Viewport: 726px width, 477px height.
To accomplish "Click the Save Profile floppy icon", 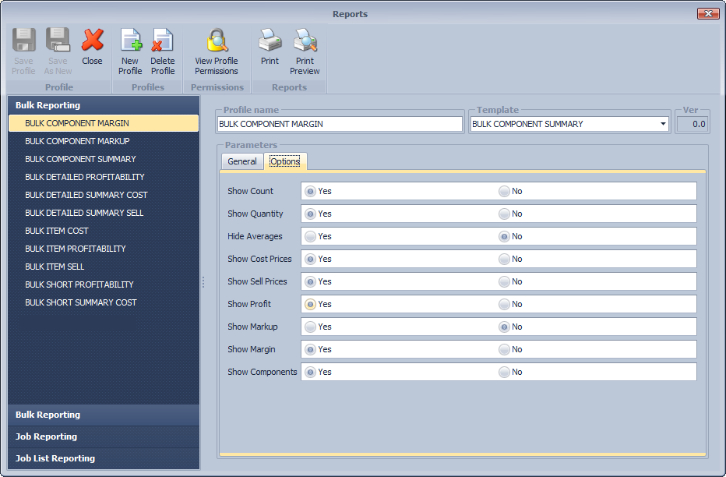I will pos(23,41).
